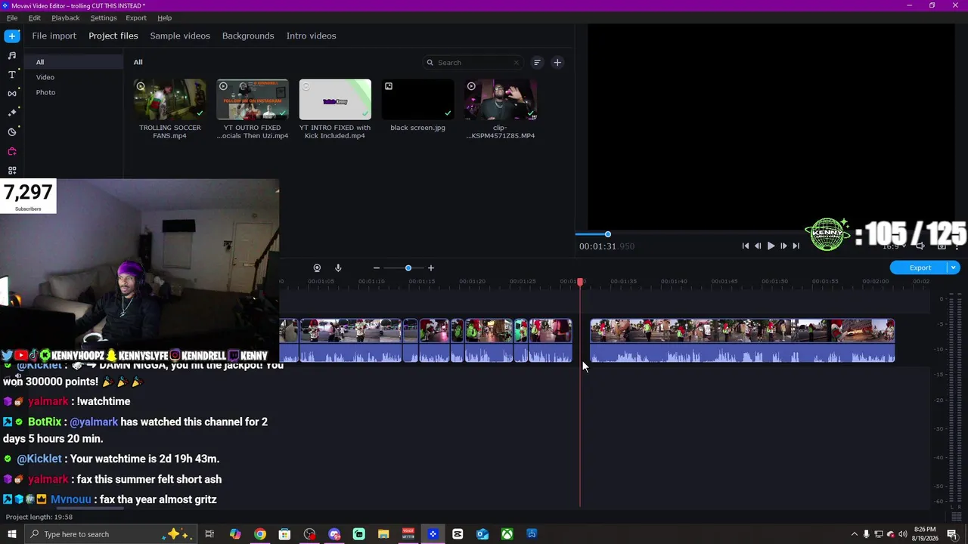Open the Xbox app from the taskbar
This screenshot has width=968, height=544.
(x=507, y=534)
